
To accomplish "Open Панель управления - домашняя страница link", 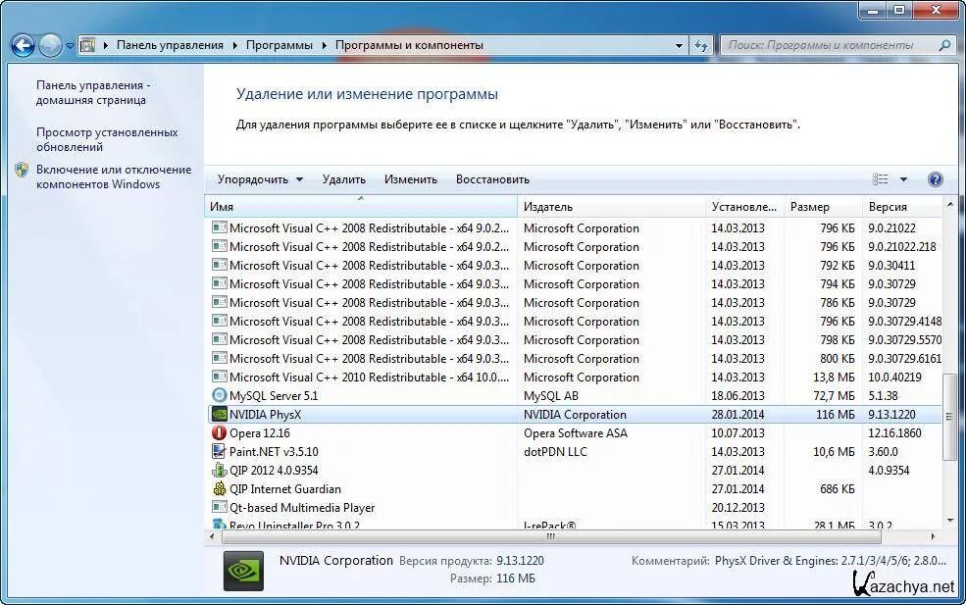I will pos(92,92).
